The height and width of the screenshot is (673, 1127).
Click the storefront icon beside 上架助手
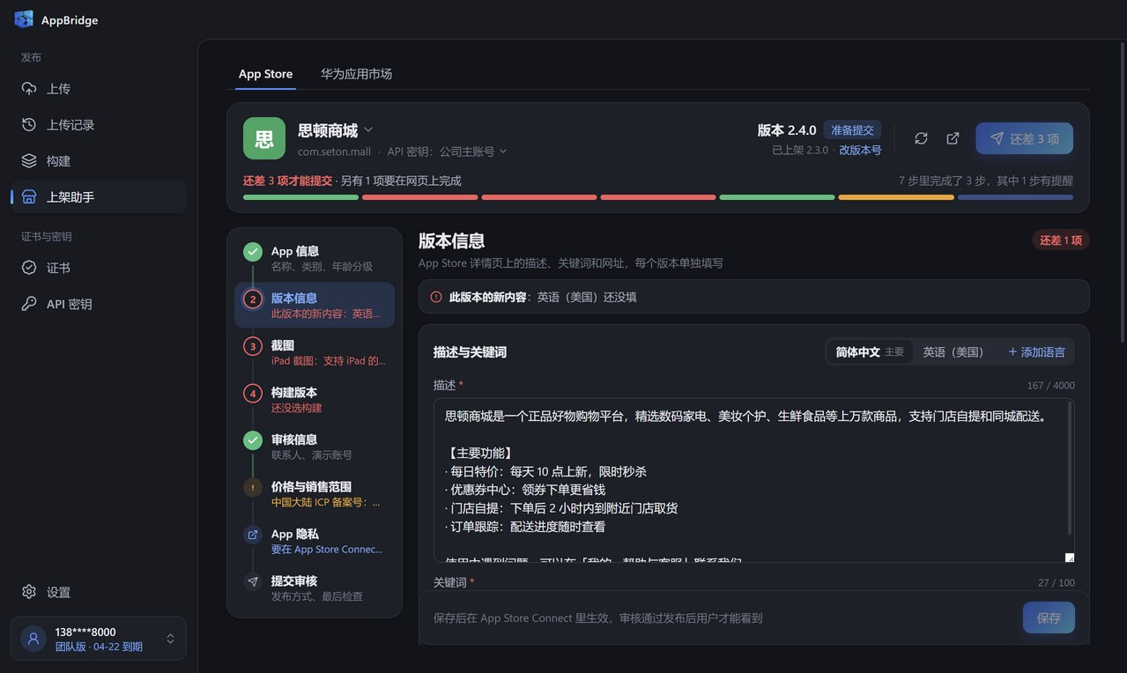coord(29,197)
